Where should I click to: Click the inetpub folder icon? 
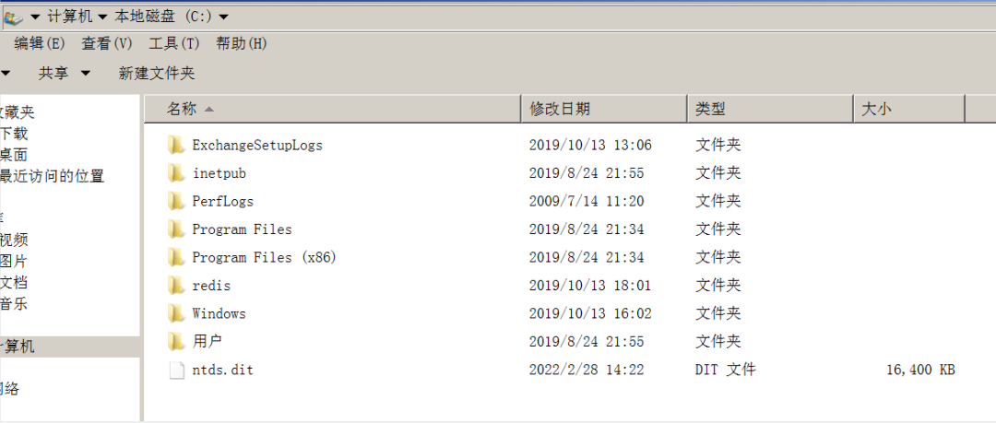[176, 172]
